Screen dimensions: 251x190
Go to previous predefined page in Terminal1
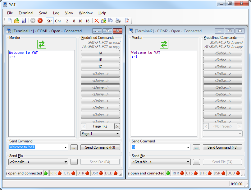[x=84, y=126]
